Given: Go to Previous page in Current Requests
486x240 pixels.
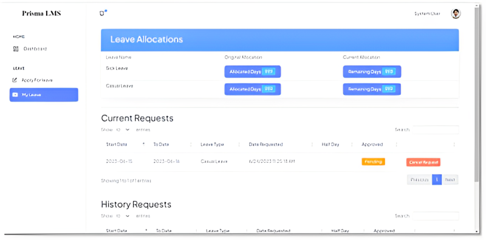Looking at the screenshot, I should pyautogui.click(x=419, y=180).
